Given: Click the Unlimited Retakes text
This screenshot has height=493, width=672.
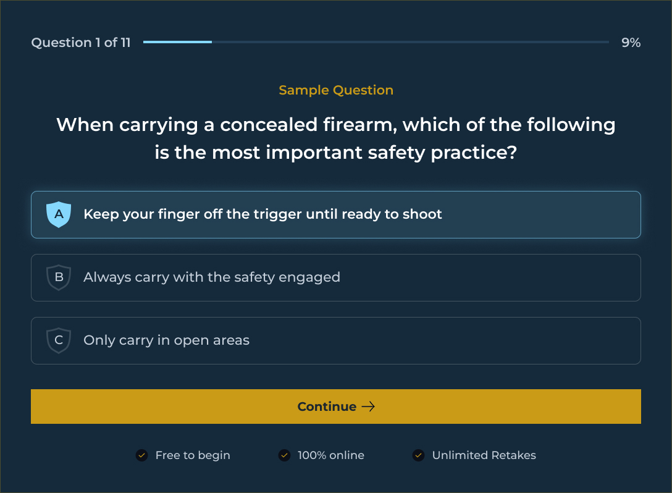Looking at the screenshot, I should tap(484, 455).
